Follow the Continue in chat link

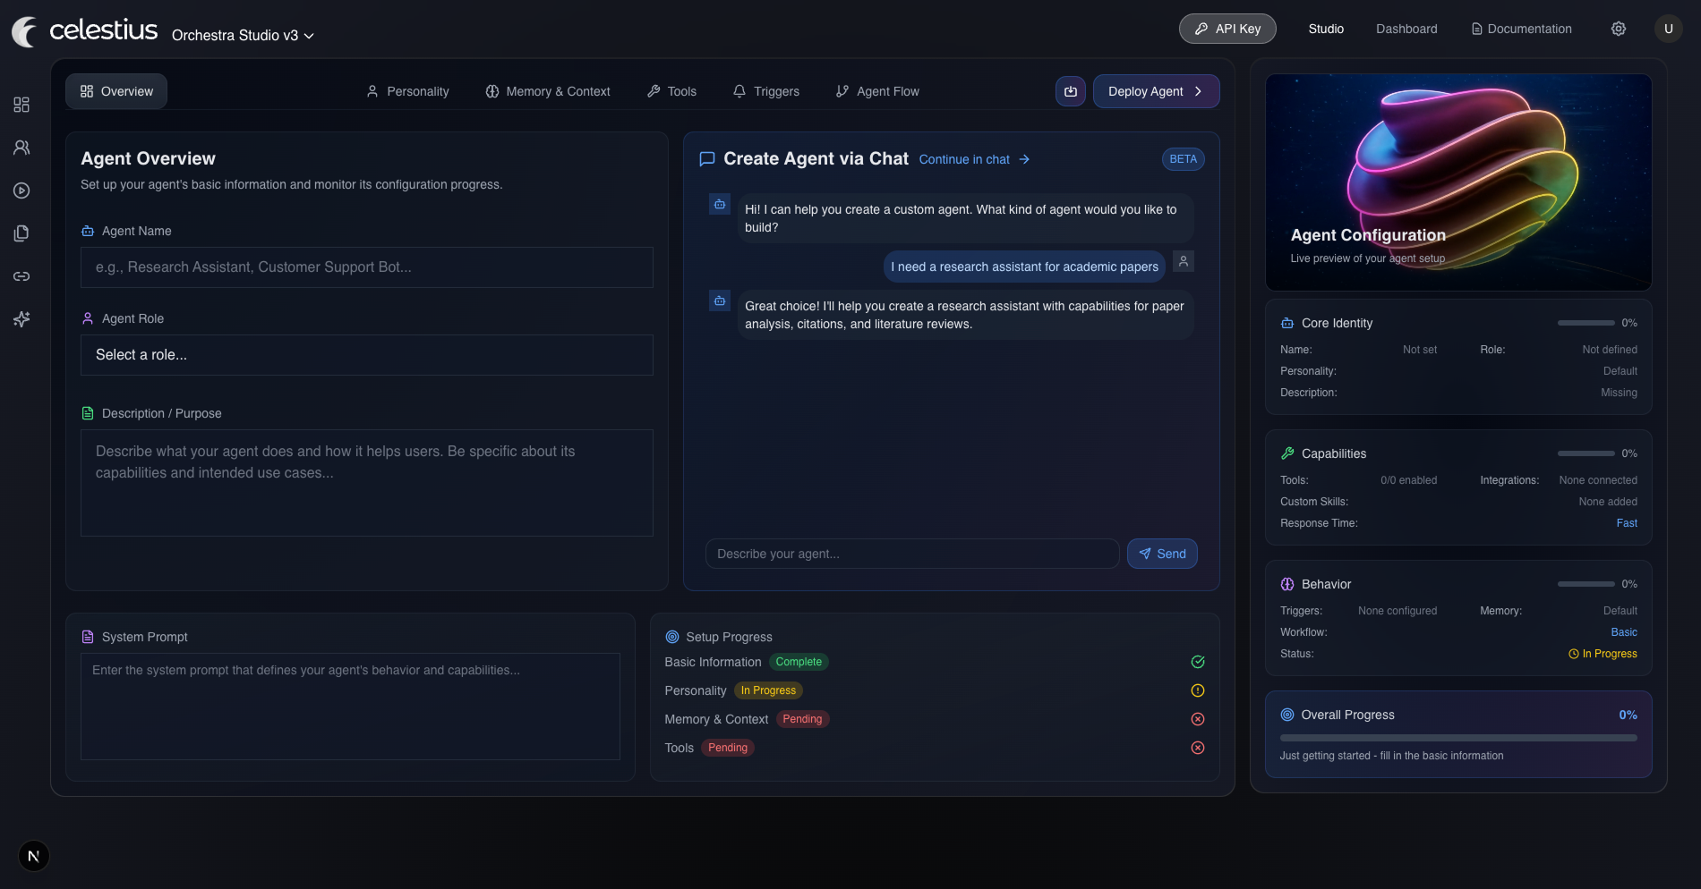pyautogui.click(x=975, y=159)
